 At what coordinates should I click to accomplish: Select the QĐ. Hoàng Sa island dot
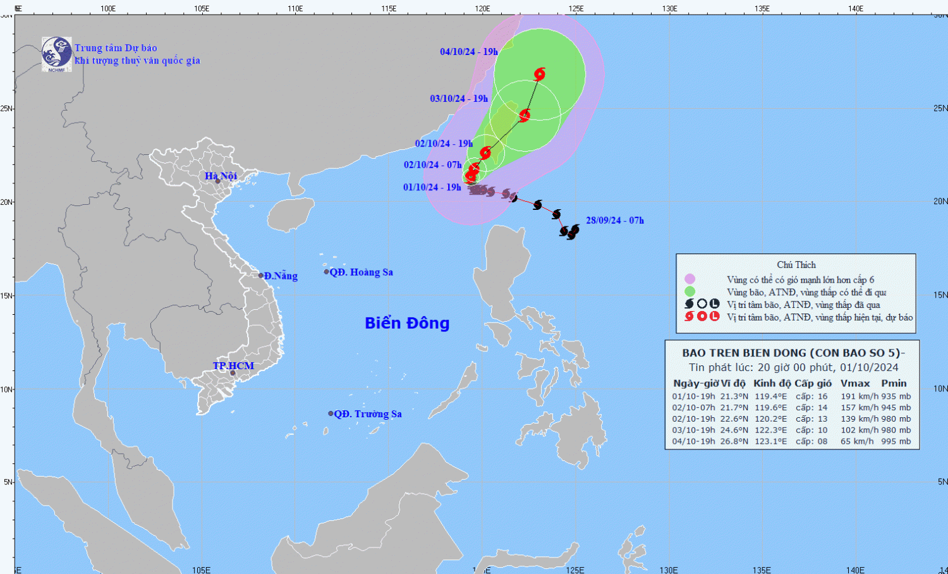[327, 272]
